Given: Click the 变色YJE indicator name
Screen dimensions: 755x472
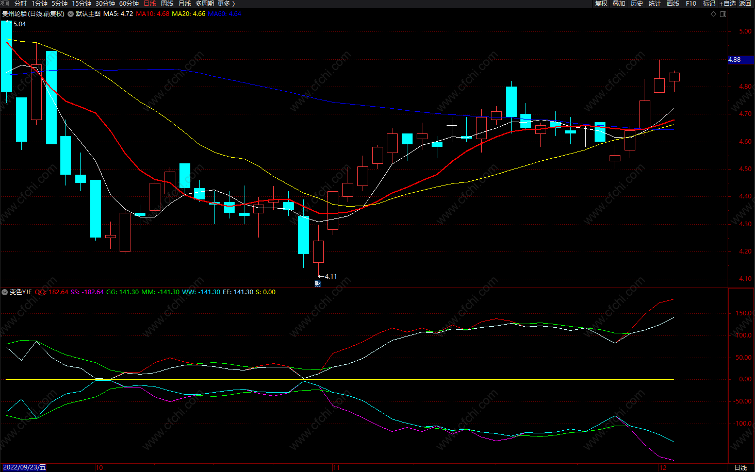Looking at the screenshot, I should (21, 292).
